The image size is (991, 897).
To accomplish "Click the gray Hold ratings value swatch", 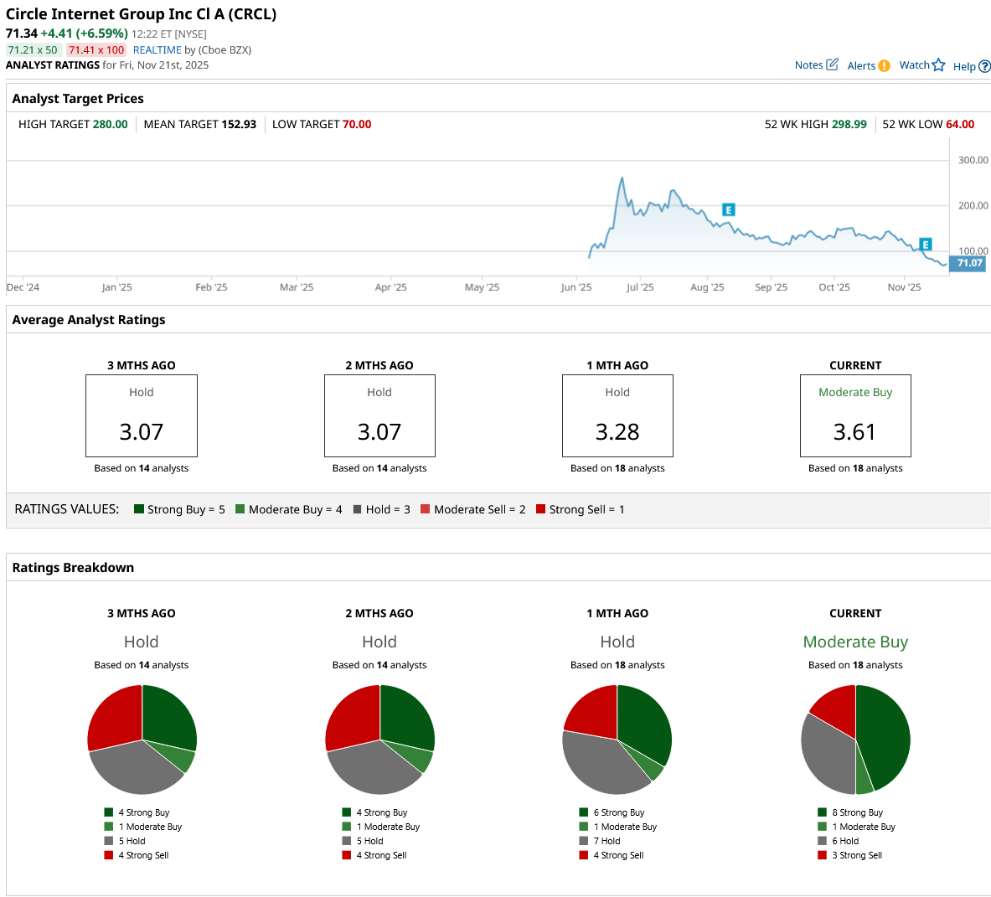I will (x=358, y=509).
